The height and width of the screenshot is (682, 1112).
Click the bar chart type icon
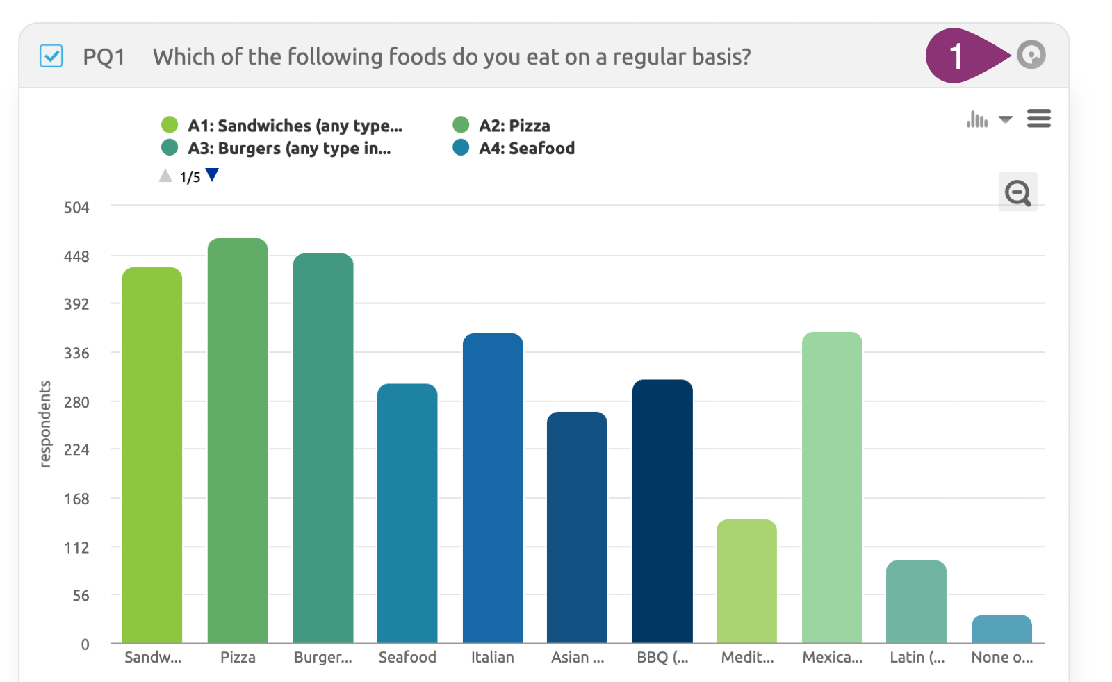click(977, 119)
